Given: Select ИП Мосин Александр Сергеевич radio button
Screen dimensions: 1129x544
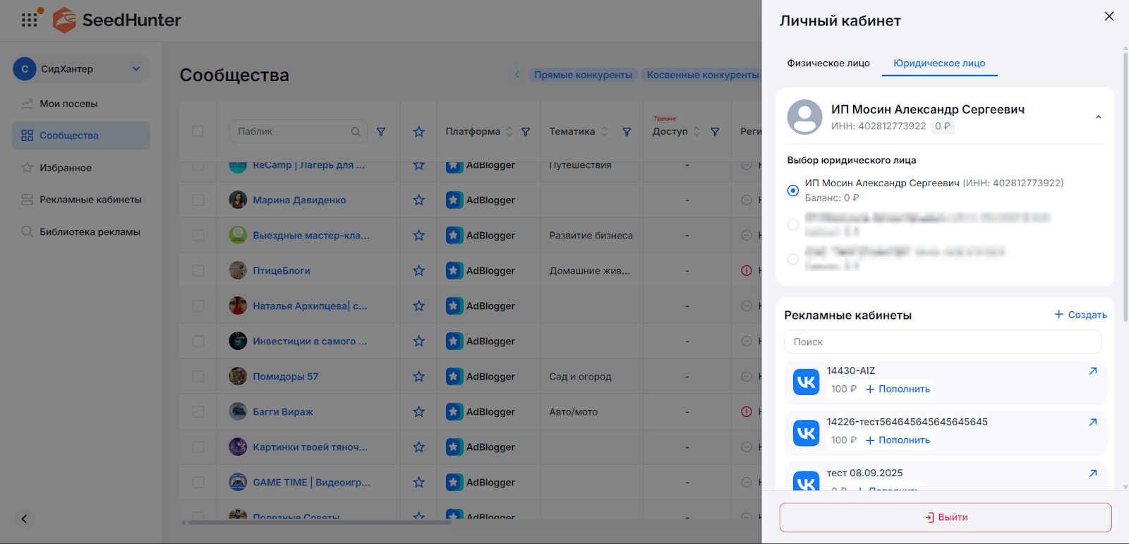Looking at the screenshot, I should 793,191.
